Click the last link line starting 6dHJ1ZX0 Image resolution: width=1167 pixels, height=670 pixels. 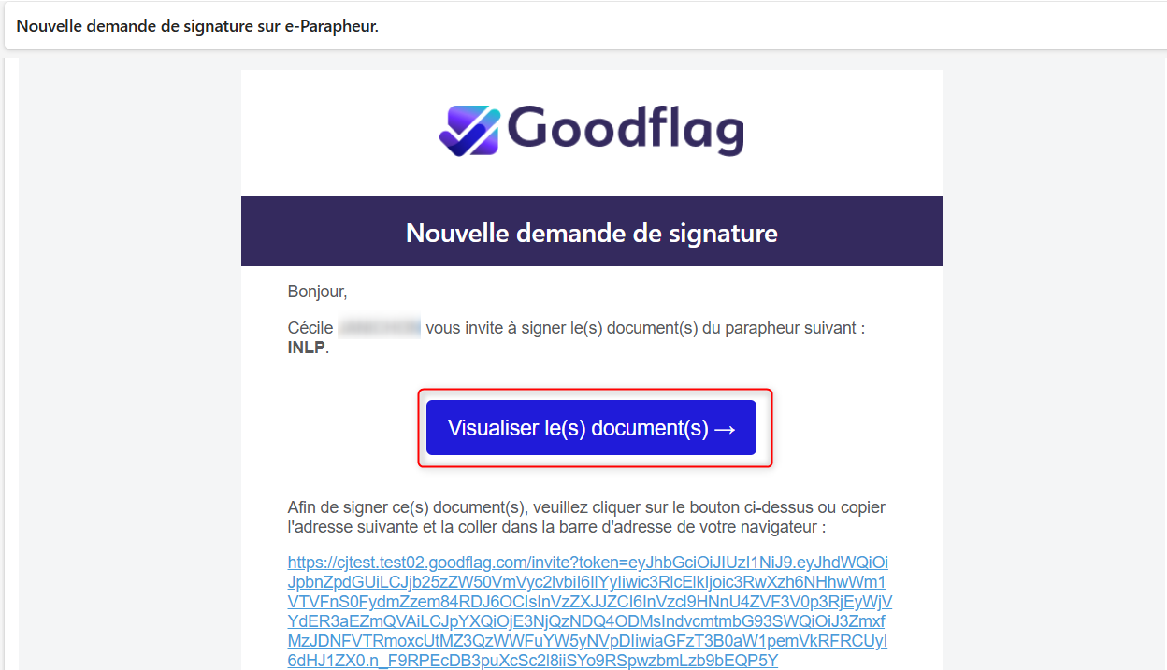(x=533, y=661)
